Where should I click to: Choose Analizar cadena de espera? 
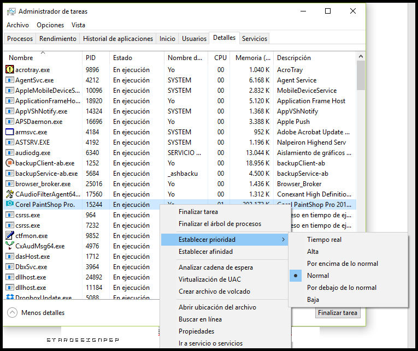pyautogui.click(x=225, y=267)
